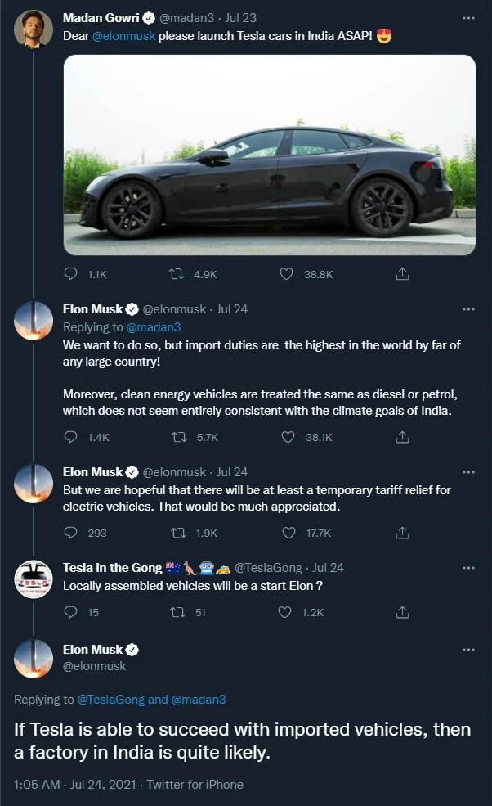Like Tesla in the Gong's tweet

tap(285, 612)
